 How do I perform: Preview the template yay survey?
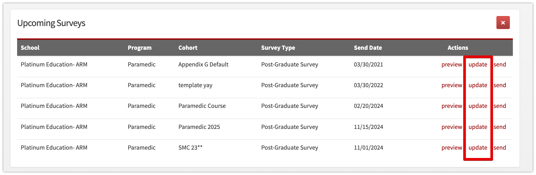[451, 85]
